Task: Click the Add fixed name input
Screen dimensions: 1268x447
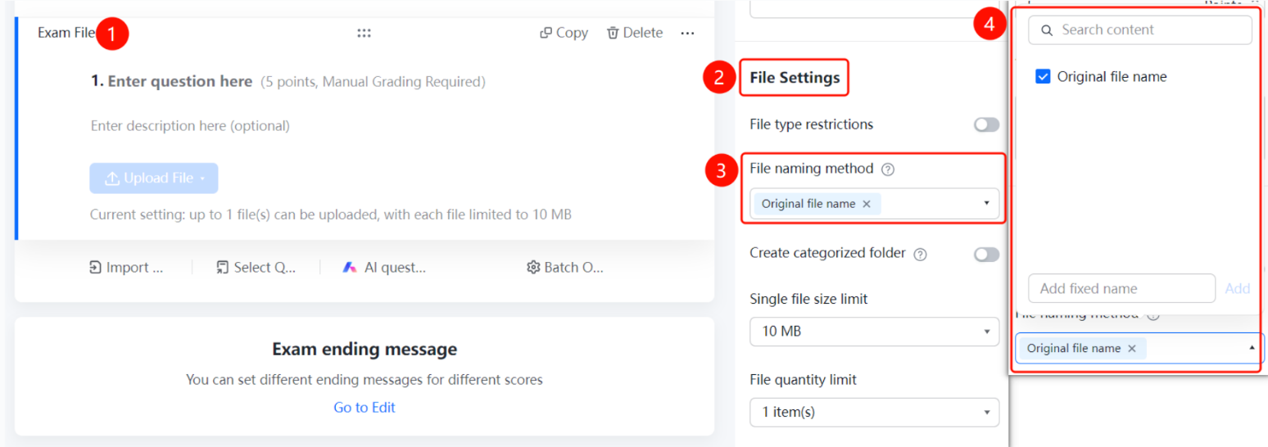Action: 1121,288
